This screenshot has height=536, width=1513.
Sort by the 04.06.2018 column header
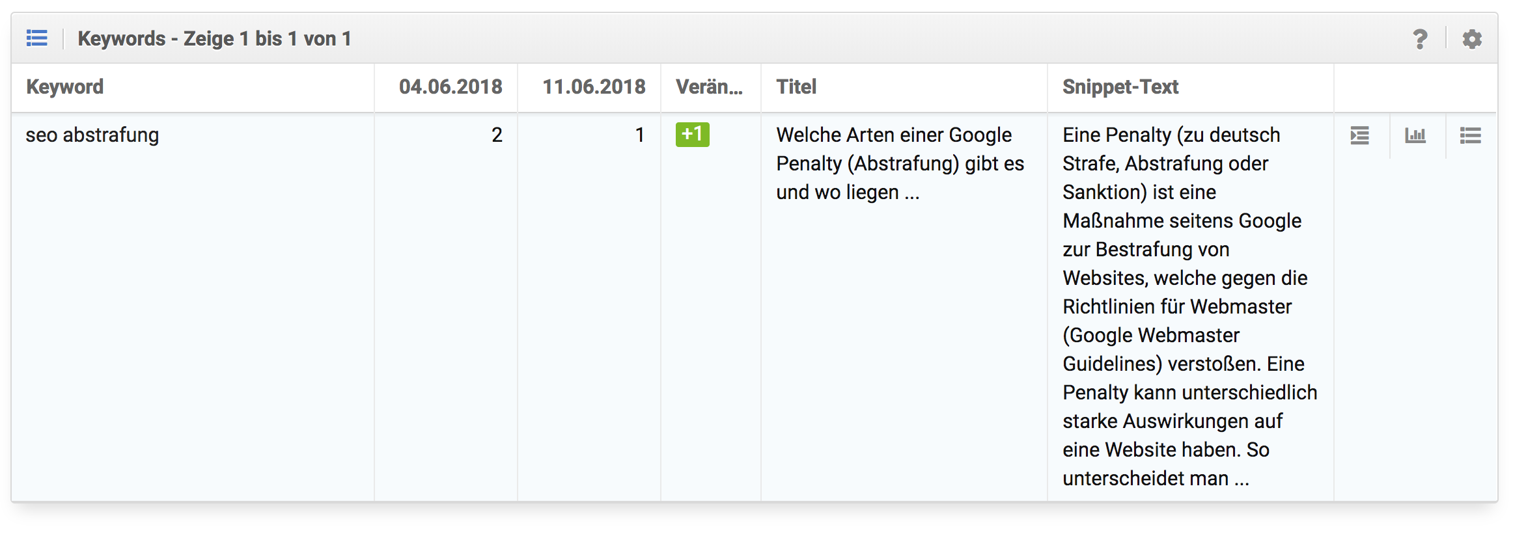click(x=451, y=87)
